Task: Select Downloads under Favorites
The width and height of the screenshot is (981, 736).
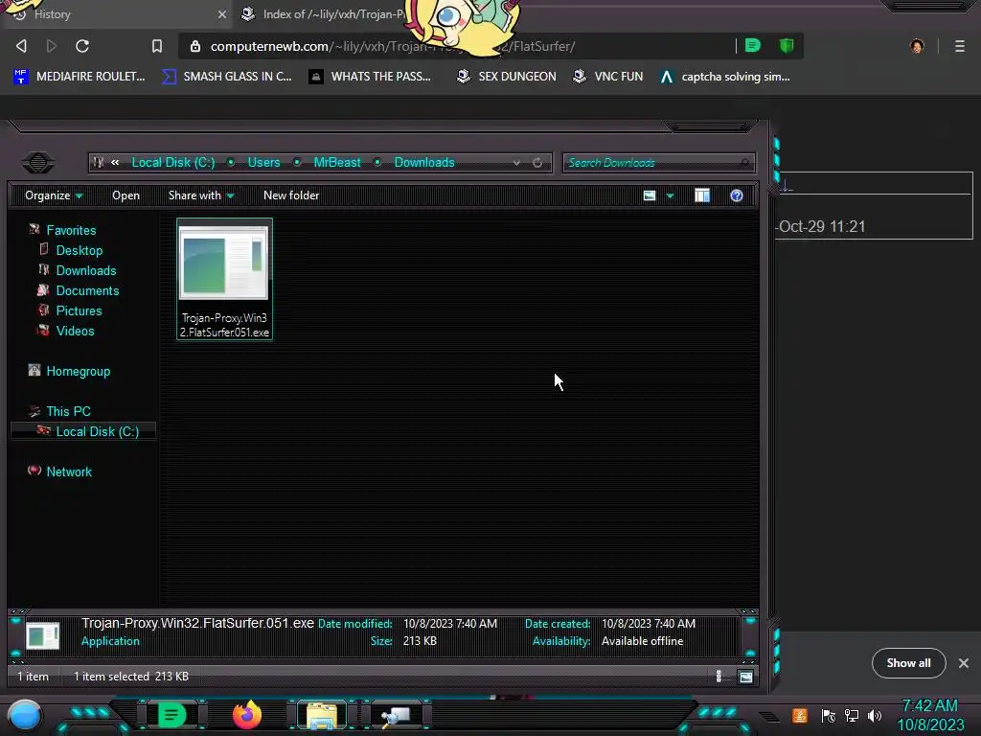Action: [85, 270]
